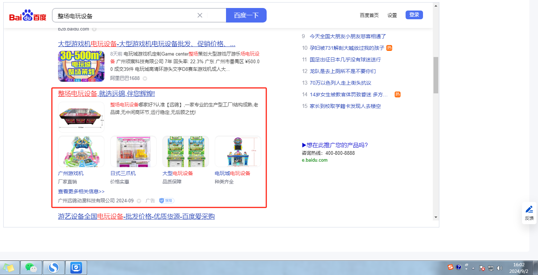Screen dimensions: 538x275
Task: Open the Sogou browser taskbar icon
Action: pyautogui.click(x=54, y=268)
